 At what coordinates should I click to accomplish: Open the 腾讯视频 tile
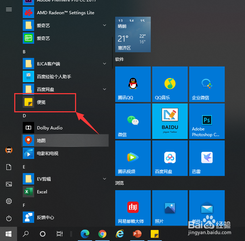pyautogui.click(x=133, y=158)
